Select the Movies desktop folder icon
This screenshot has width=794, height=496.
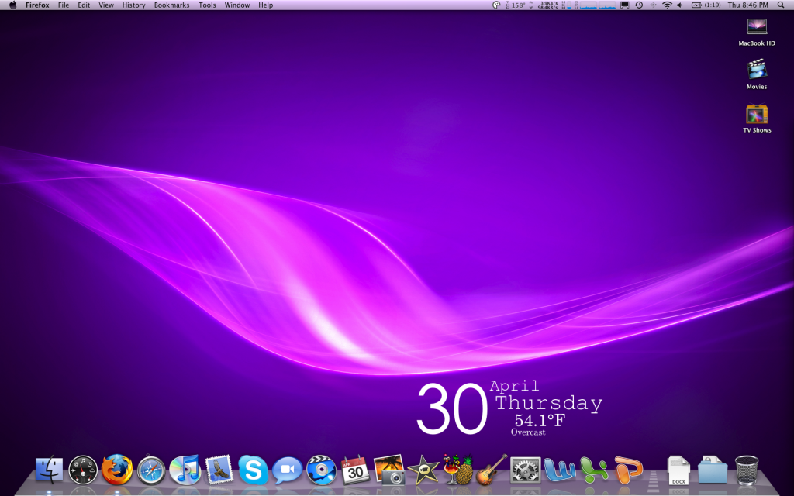pos(757,75)
